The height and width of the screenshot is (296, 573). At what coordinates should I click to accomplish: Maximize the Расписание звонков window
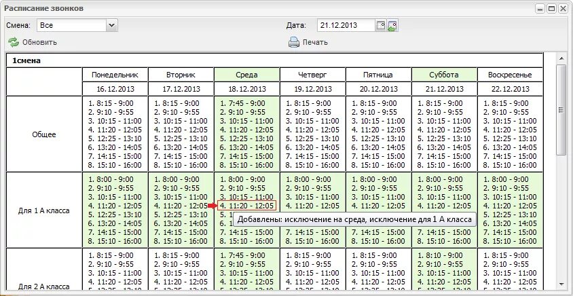[x=551, y=8]
